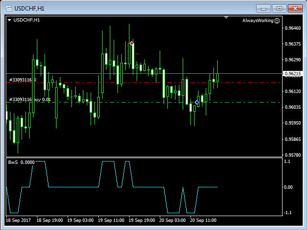Click the AlwaysWorking expert advisor label
This screenshot has width=307, height=230.
[258, 21]
